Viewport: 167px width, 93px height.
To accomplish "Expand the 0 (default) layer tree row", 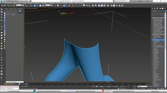I will coord(7,14).
